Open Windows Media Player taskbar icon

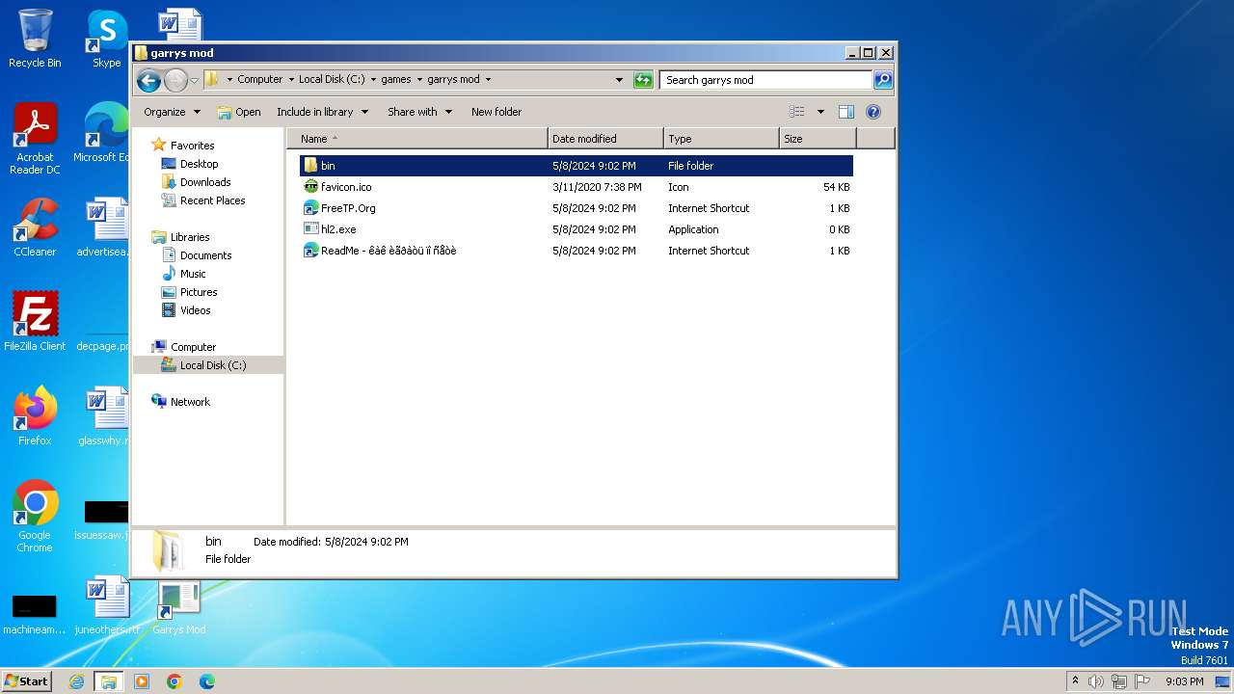pos(142,681)
